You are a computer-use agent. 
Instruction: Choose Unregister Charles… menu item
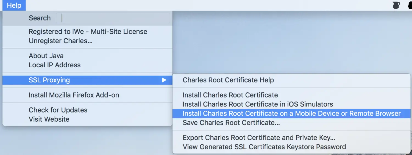[87, 41]
